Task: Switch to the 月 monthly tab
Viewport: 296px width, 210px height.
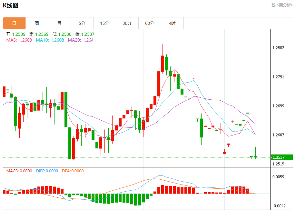Action: point(59,23)
